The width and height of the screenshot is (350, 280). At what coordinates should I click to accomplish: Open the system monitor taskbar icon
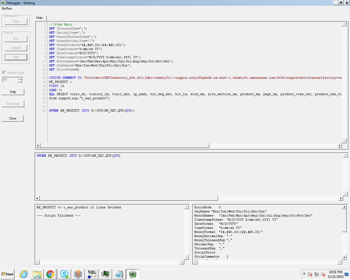click(105, 274)
